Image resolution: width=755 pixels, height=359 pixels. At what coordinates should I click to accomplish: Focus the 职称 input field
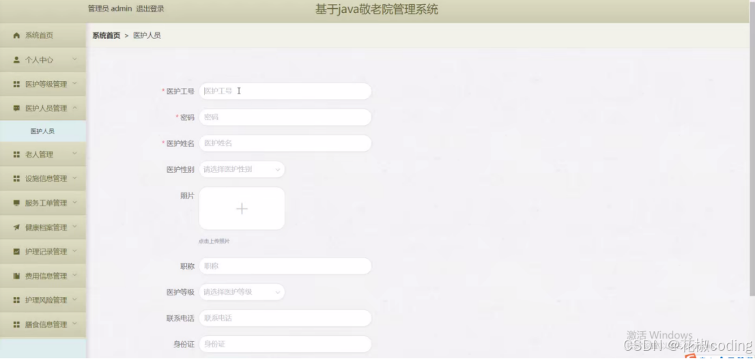(285, 265)
